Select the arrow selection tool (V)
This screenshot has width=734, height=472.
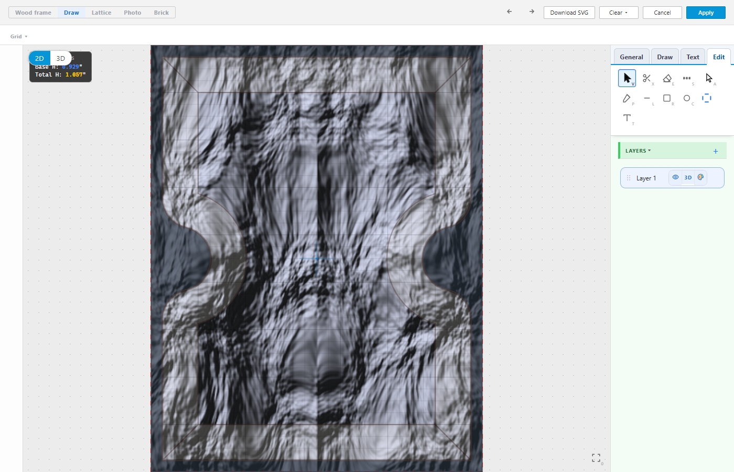[x=627, y=78]
